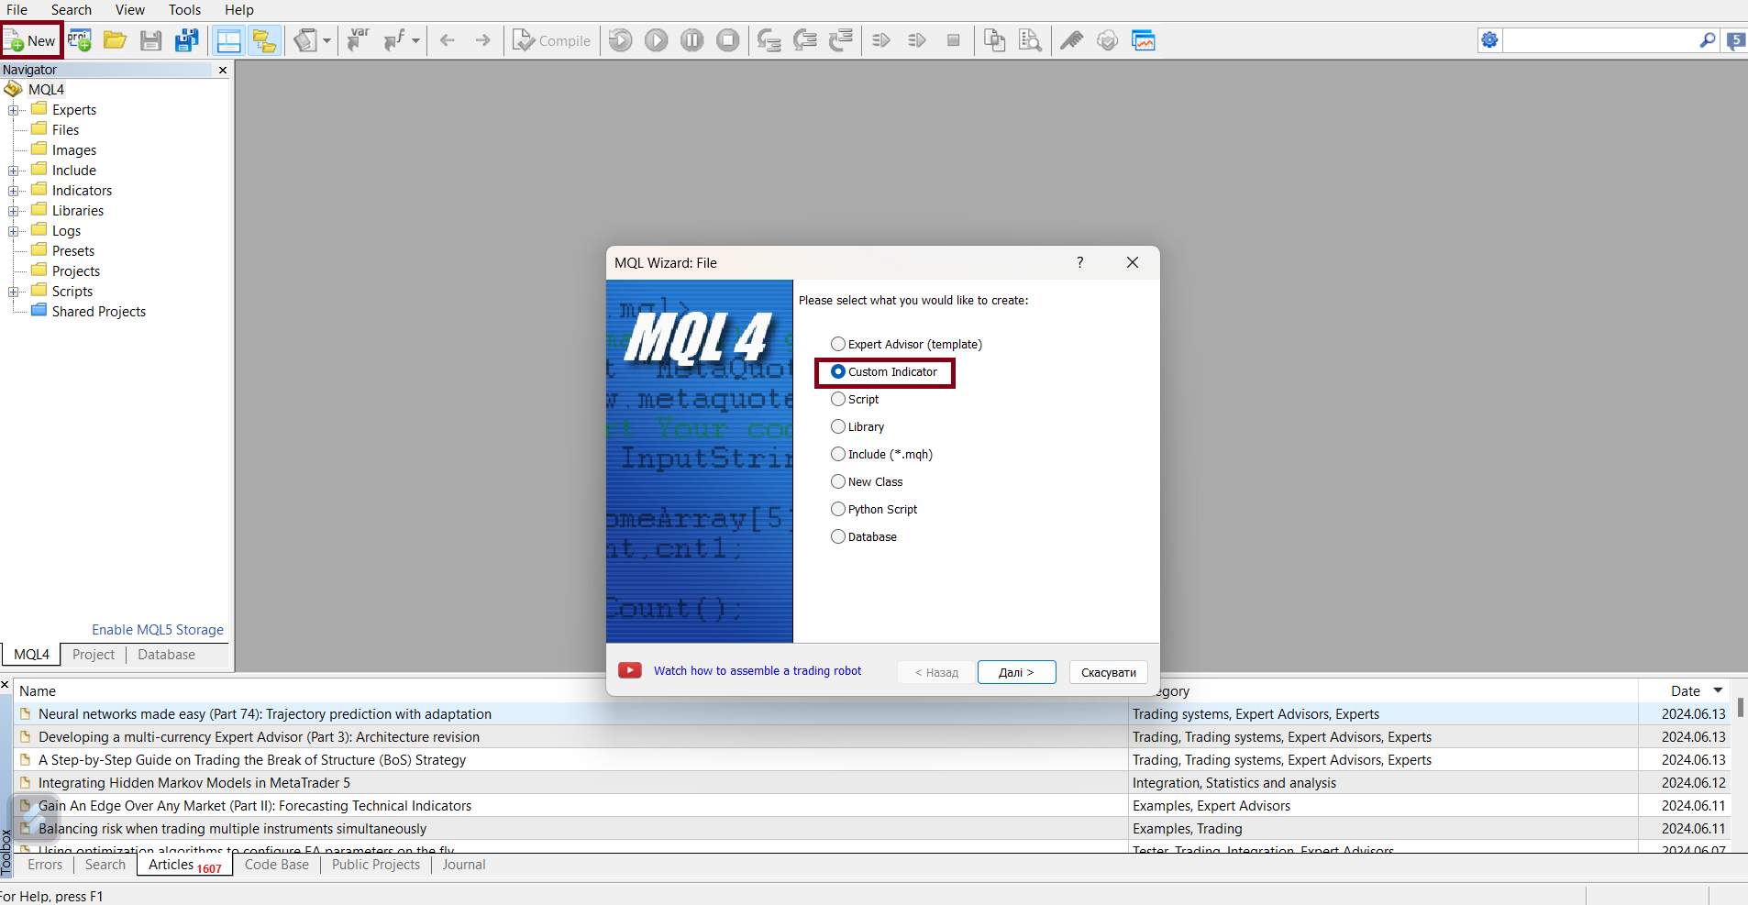The height and width of the screenshot is (905, 1748).
Task: Click the round stop debugging icon
Action: (x=728, y=40)
